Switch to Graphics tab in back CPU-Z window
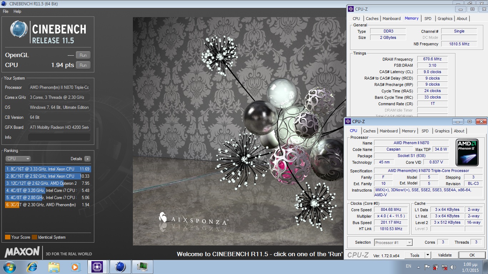The width and height of the screenshot is (488, 274). (445, 19)
